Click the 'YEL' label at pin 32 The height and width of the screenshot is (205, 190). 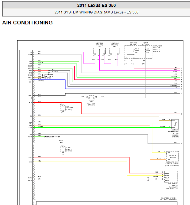tap(40, 122)
